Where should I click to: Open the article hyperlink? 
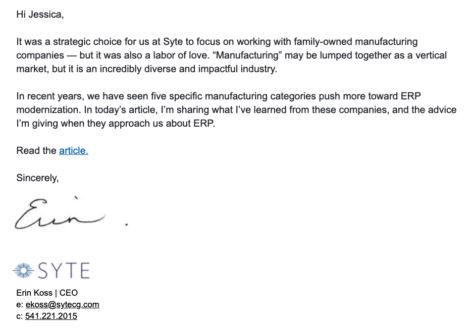(x=73, y=150)
